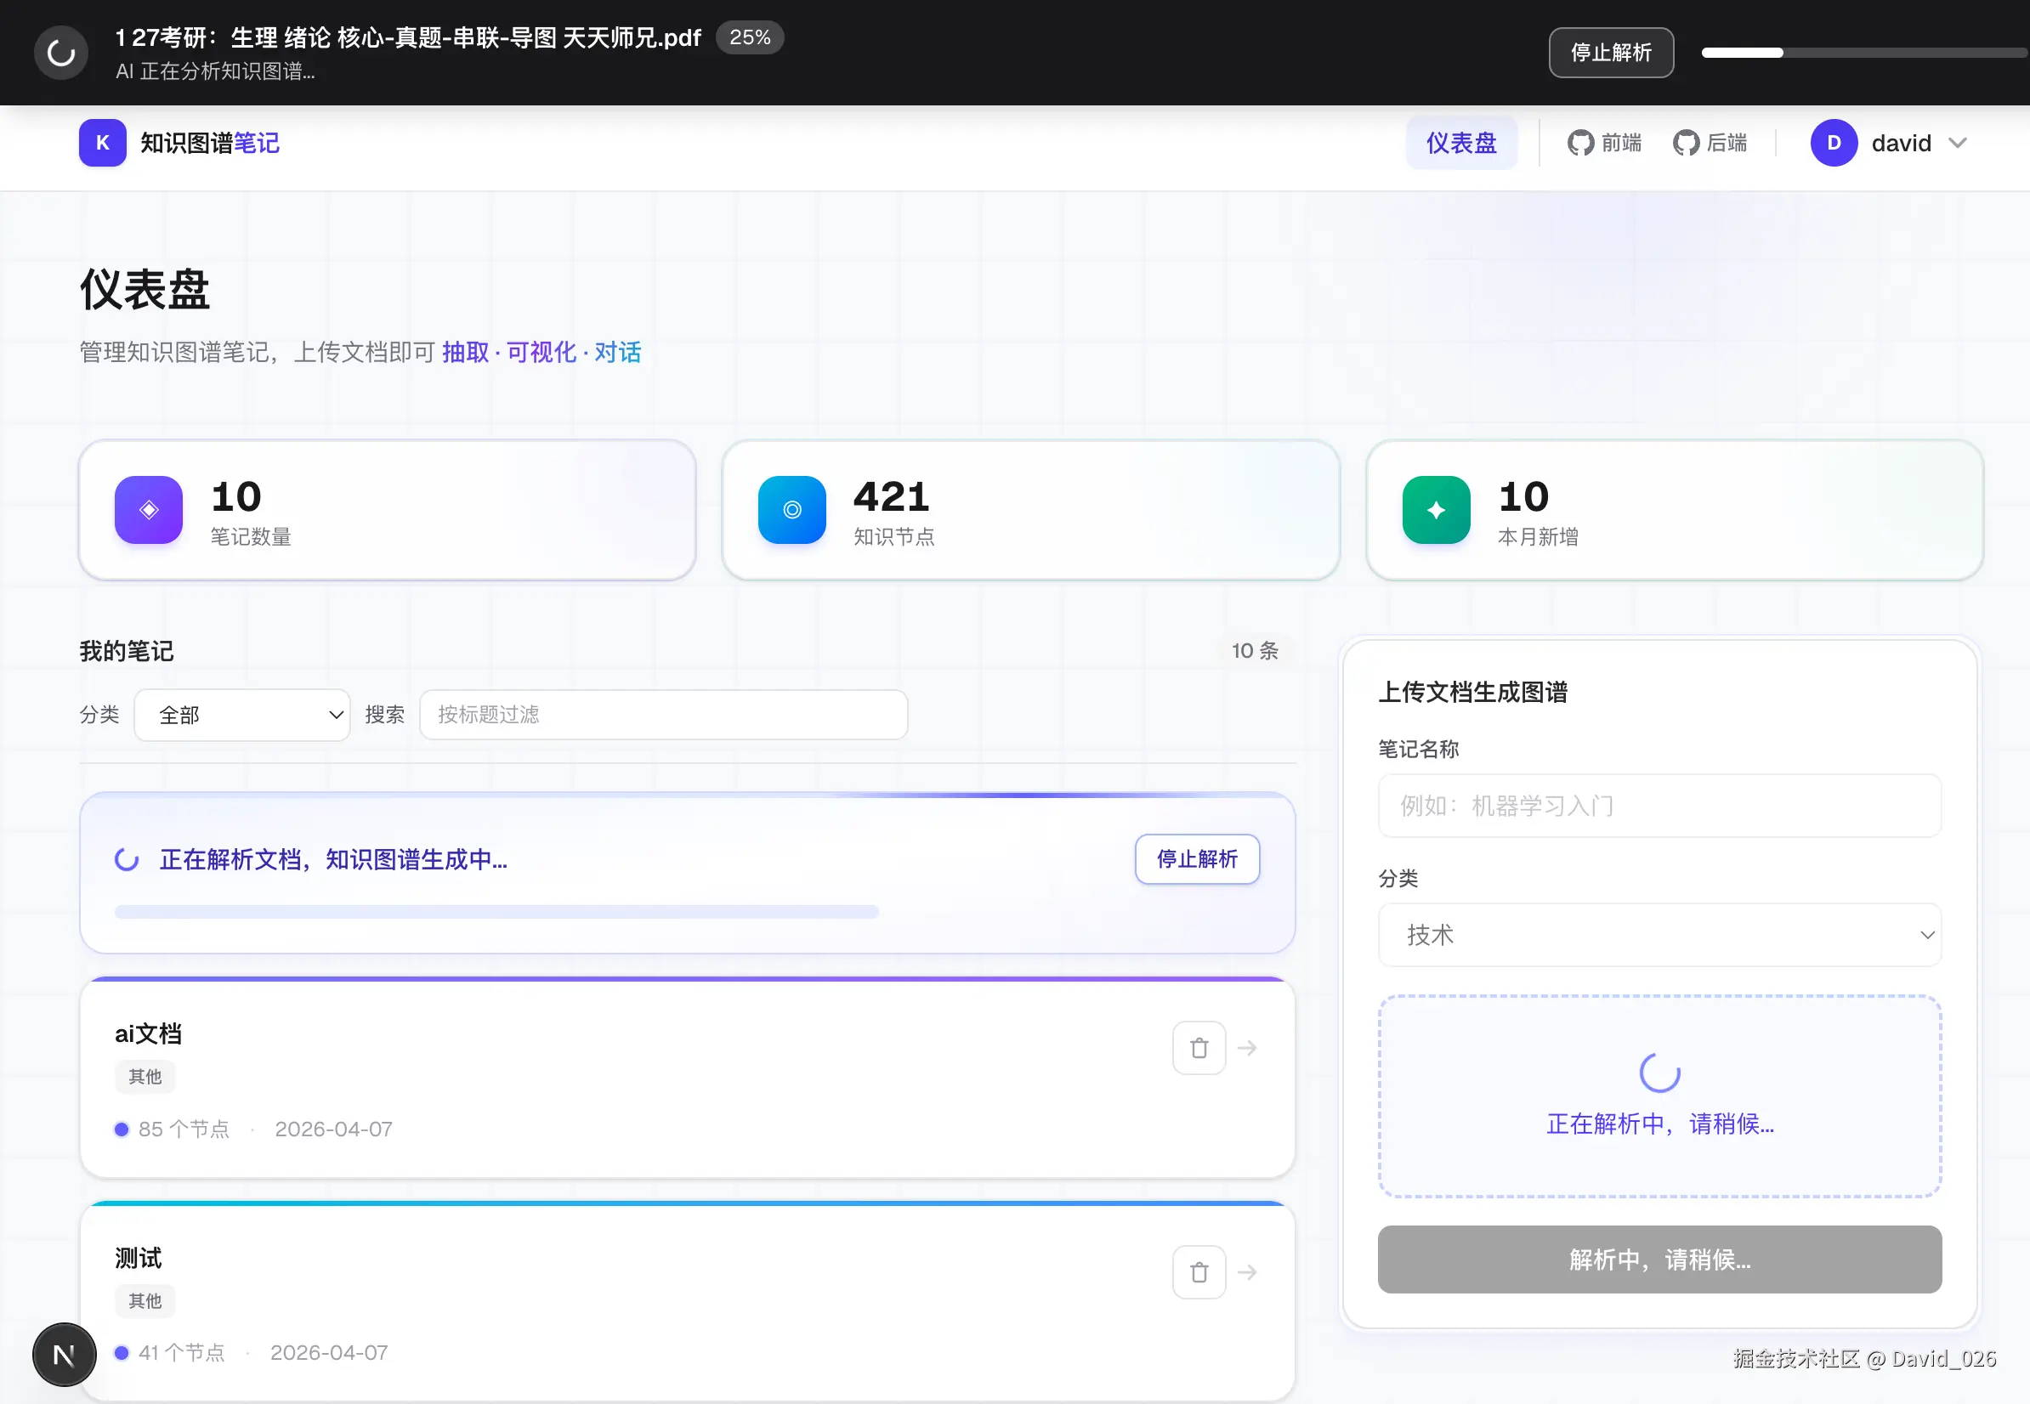Image resolution: width=2030 pixels, height=1404 pixels.
Task: Expand the david user menu
Action: (1889, 143)
